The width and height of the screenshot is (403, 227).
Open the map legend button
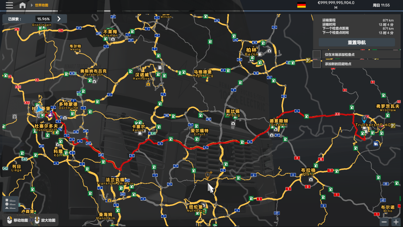coord(10,204)
